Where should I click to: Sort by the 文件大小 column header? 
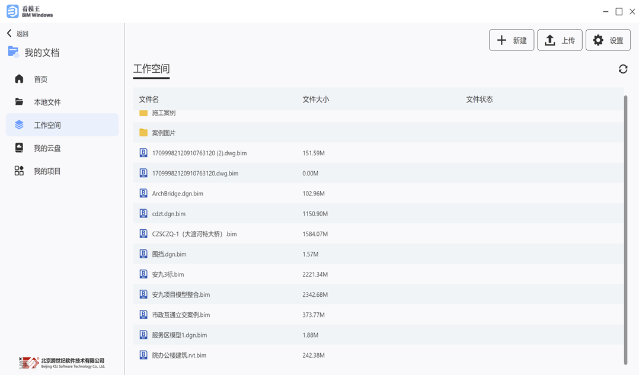(315, 100)
